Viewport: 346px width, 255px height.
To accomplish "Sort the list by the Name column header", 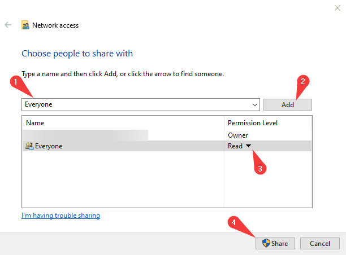I will 123,122.
